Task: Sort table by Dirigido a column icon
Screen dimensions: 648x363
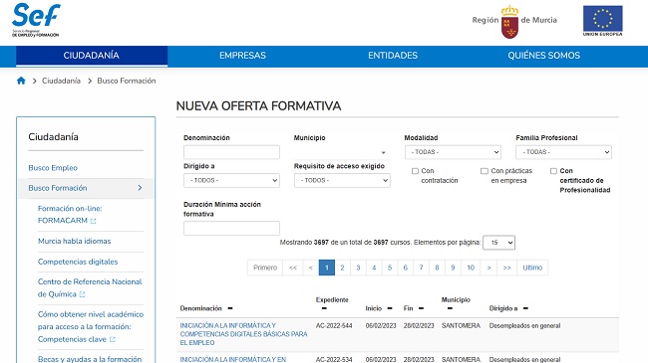Action: pyautogui.click(x=525, y=308)
